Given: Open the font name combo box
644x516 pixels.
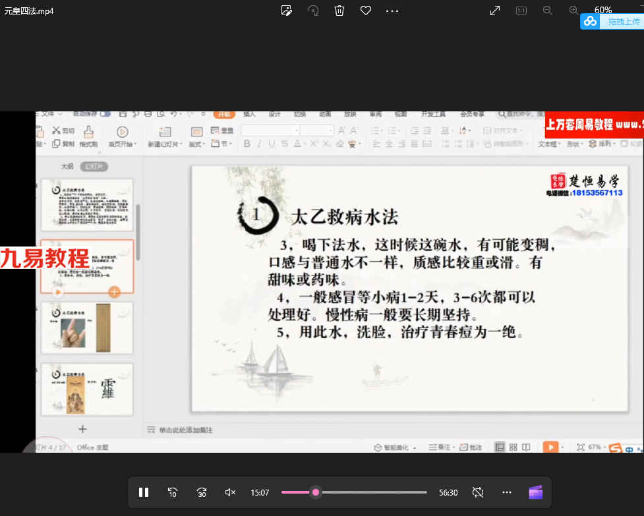Looking at the screenshot, I should click(270, 130).
